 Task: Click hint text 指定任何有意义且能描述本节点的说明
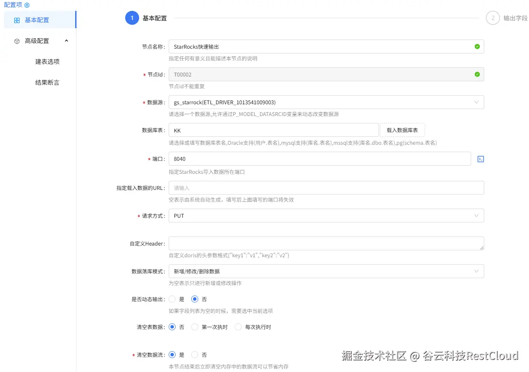[x=213, y=59]
